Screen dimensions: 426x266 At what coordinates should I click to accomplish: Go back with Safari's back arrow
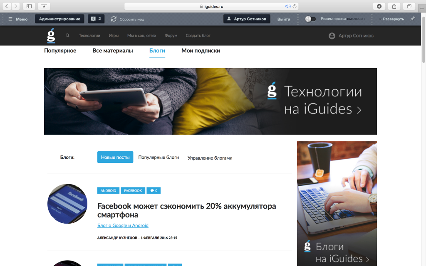point(7,6)
